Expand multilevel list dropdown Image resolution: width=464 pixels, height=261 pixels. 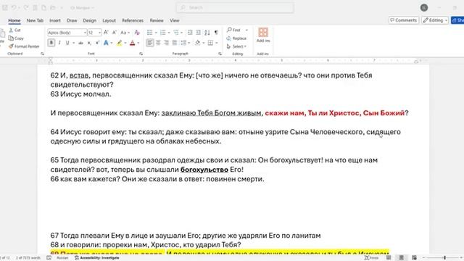(x=182, y=33)
